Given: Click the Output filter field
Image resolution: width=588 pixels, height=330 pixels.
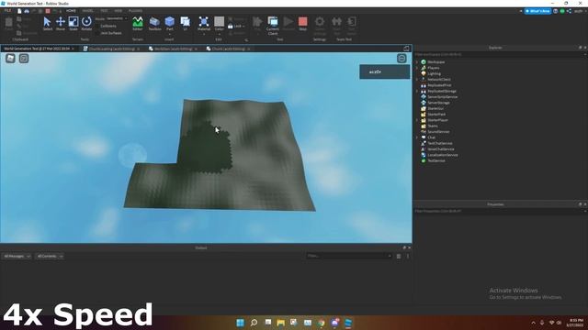Looking at the screenshot, I should pos(349,257).
